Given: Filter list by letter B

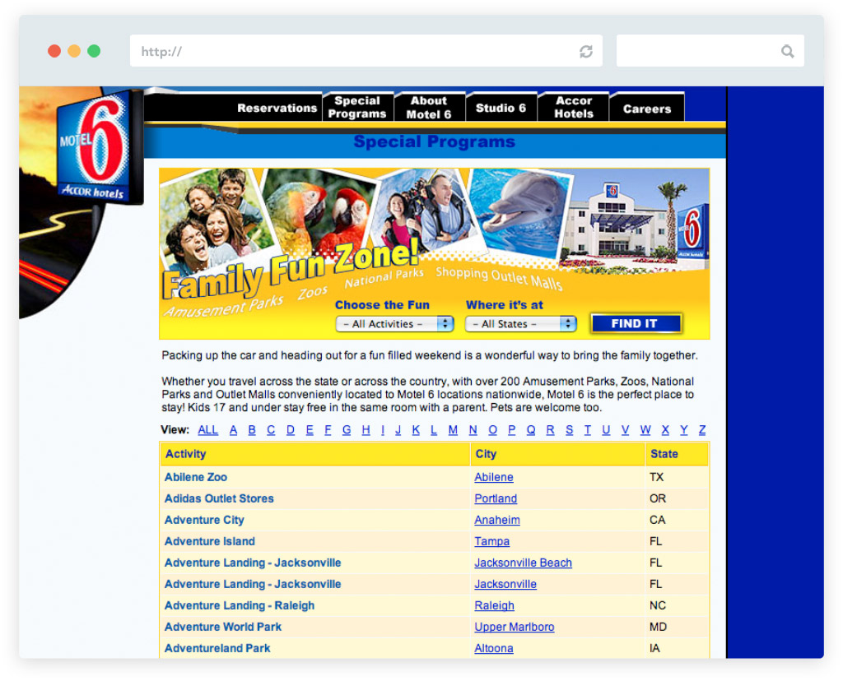Looking at the screenshot, I should 252,429.
